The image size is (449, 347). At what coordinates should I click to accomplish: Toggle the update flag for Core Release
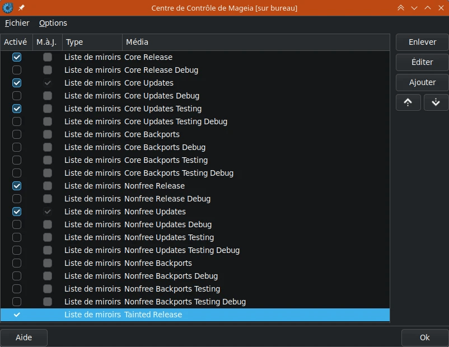tap(48, 57)
